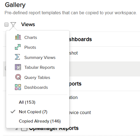Click the Pivots arrow icon
The image size is (140, 139).
click(x=18, y=47)
